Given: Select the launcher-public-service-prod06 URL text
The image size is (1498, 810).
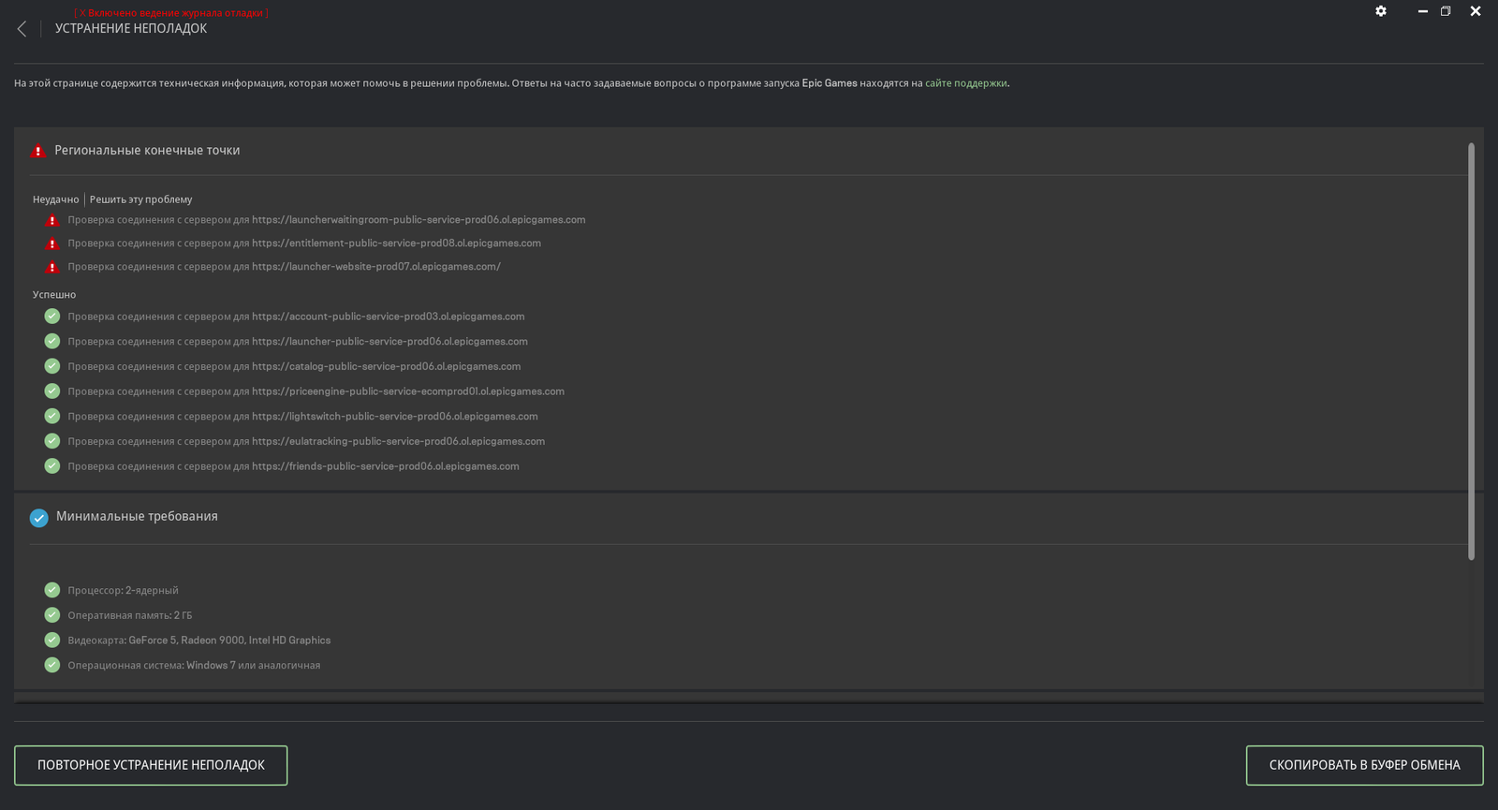Looking at the screenshot, I should [389, 342].
